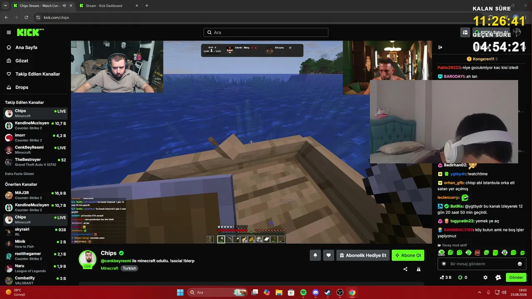Insert the red angry emote
This screenshot has height=299, width=532.
[478, 252]
